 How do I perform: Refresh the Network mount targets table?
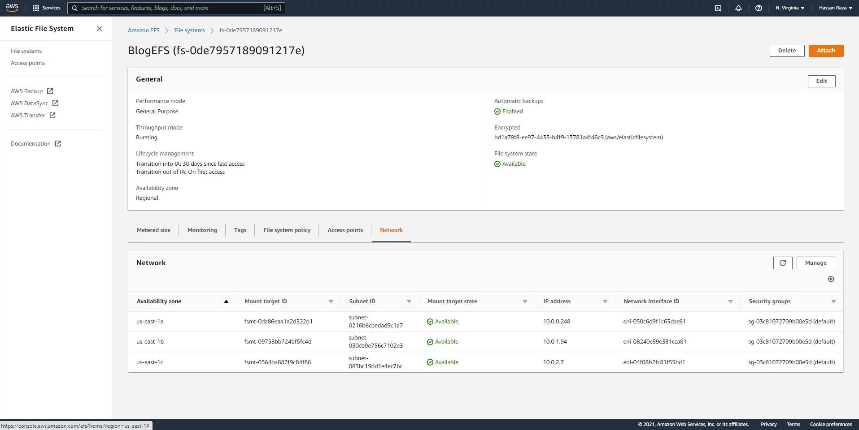pyautogui.click(x=783, y=263)
